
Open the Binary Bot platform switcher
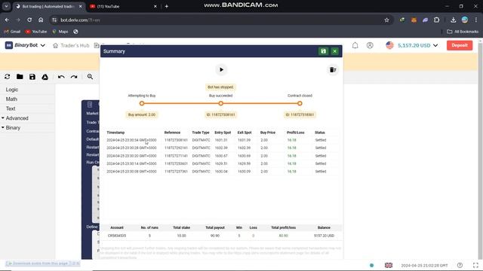tap(25, 45)
